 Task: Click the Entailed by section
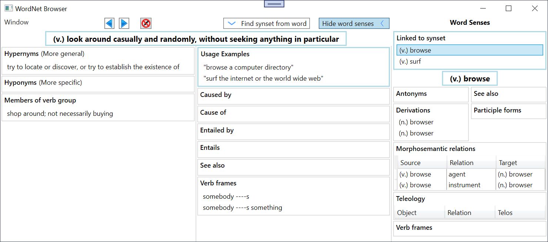294,132
